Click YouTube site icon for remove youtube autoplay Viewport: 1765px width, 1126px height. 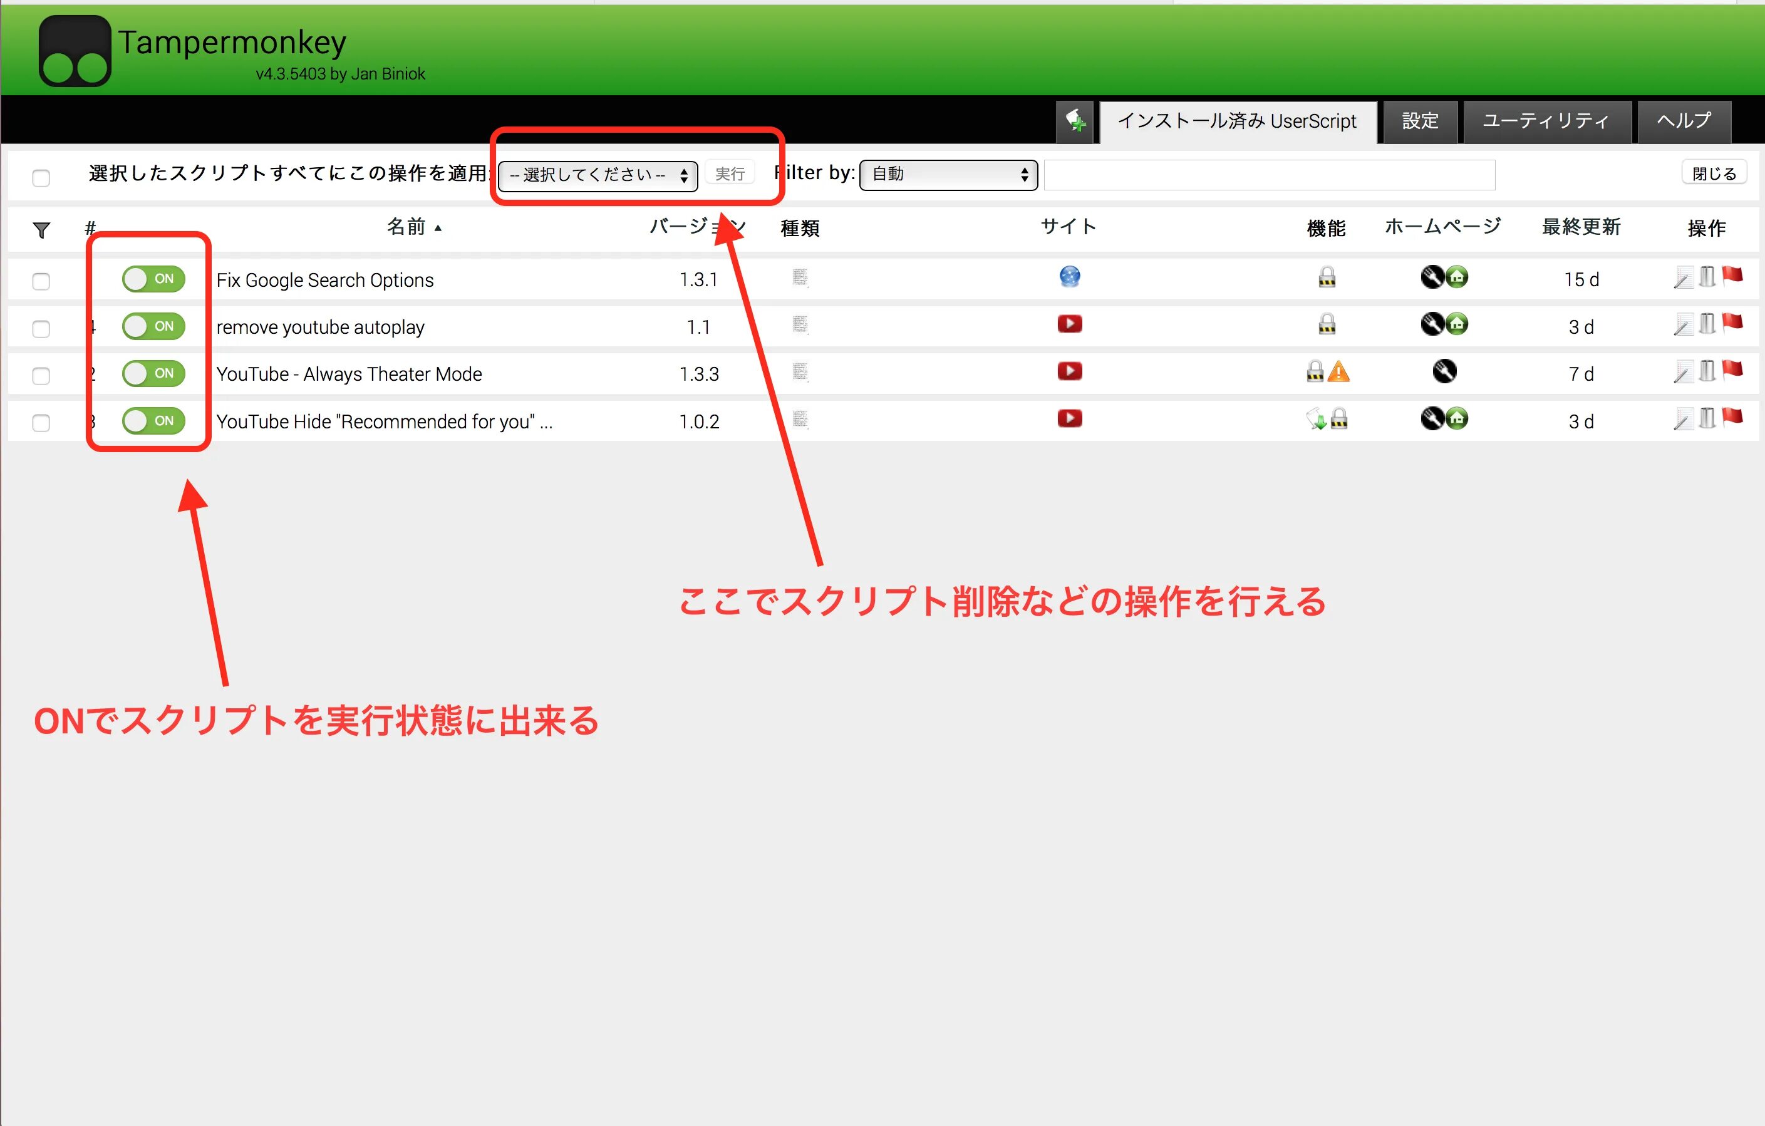coord(1069,324)
